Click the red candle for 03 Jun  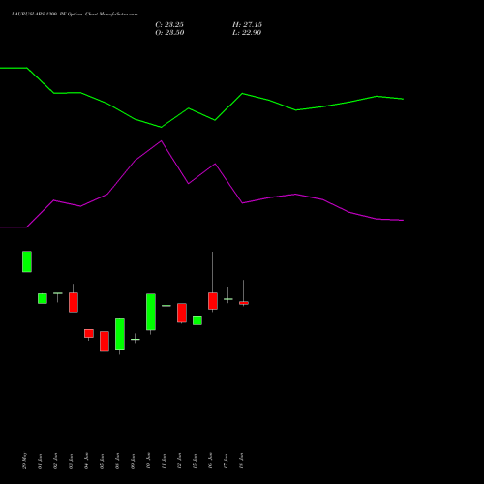pos(74,302)
